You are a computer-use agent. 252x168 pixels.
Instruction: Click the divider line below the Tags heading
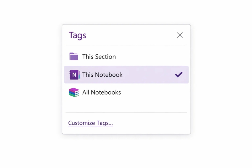coord(126,45)
